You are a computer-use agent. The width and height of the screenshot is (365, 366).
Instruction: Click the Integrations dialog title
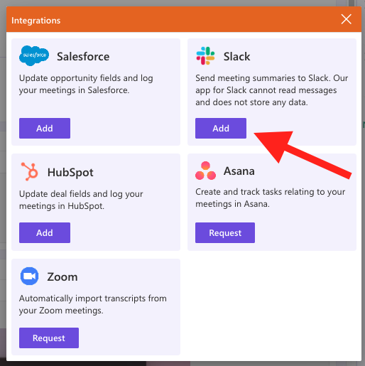(36, 21)
